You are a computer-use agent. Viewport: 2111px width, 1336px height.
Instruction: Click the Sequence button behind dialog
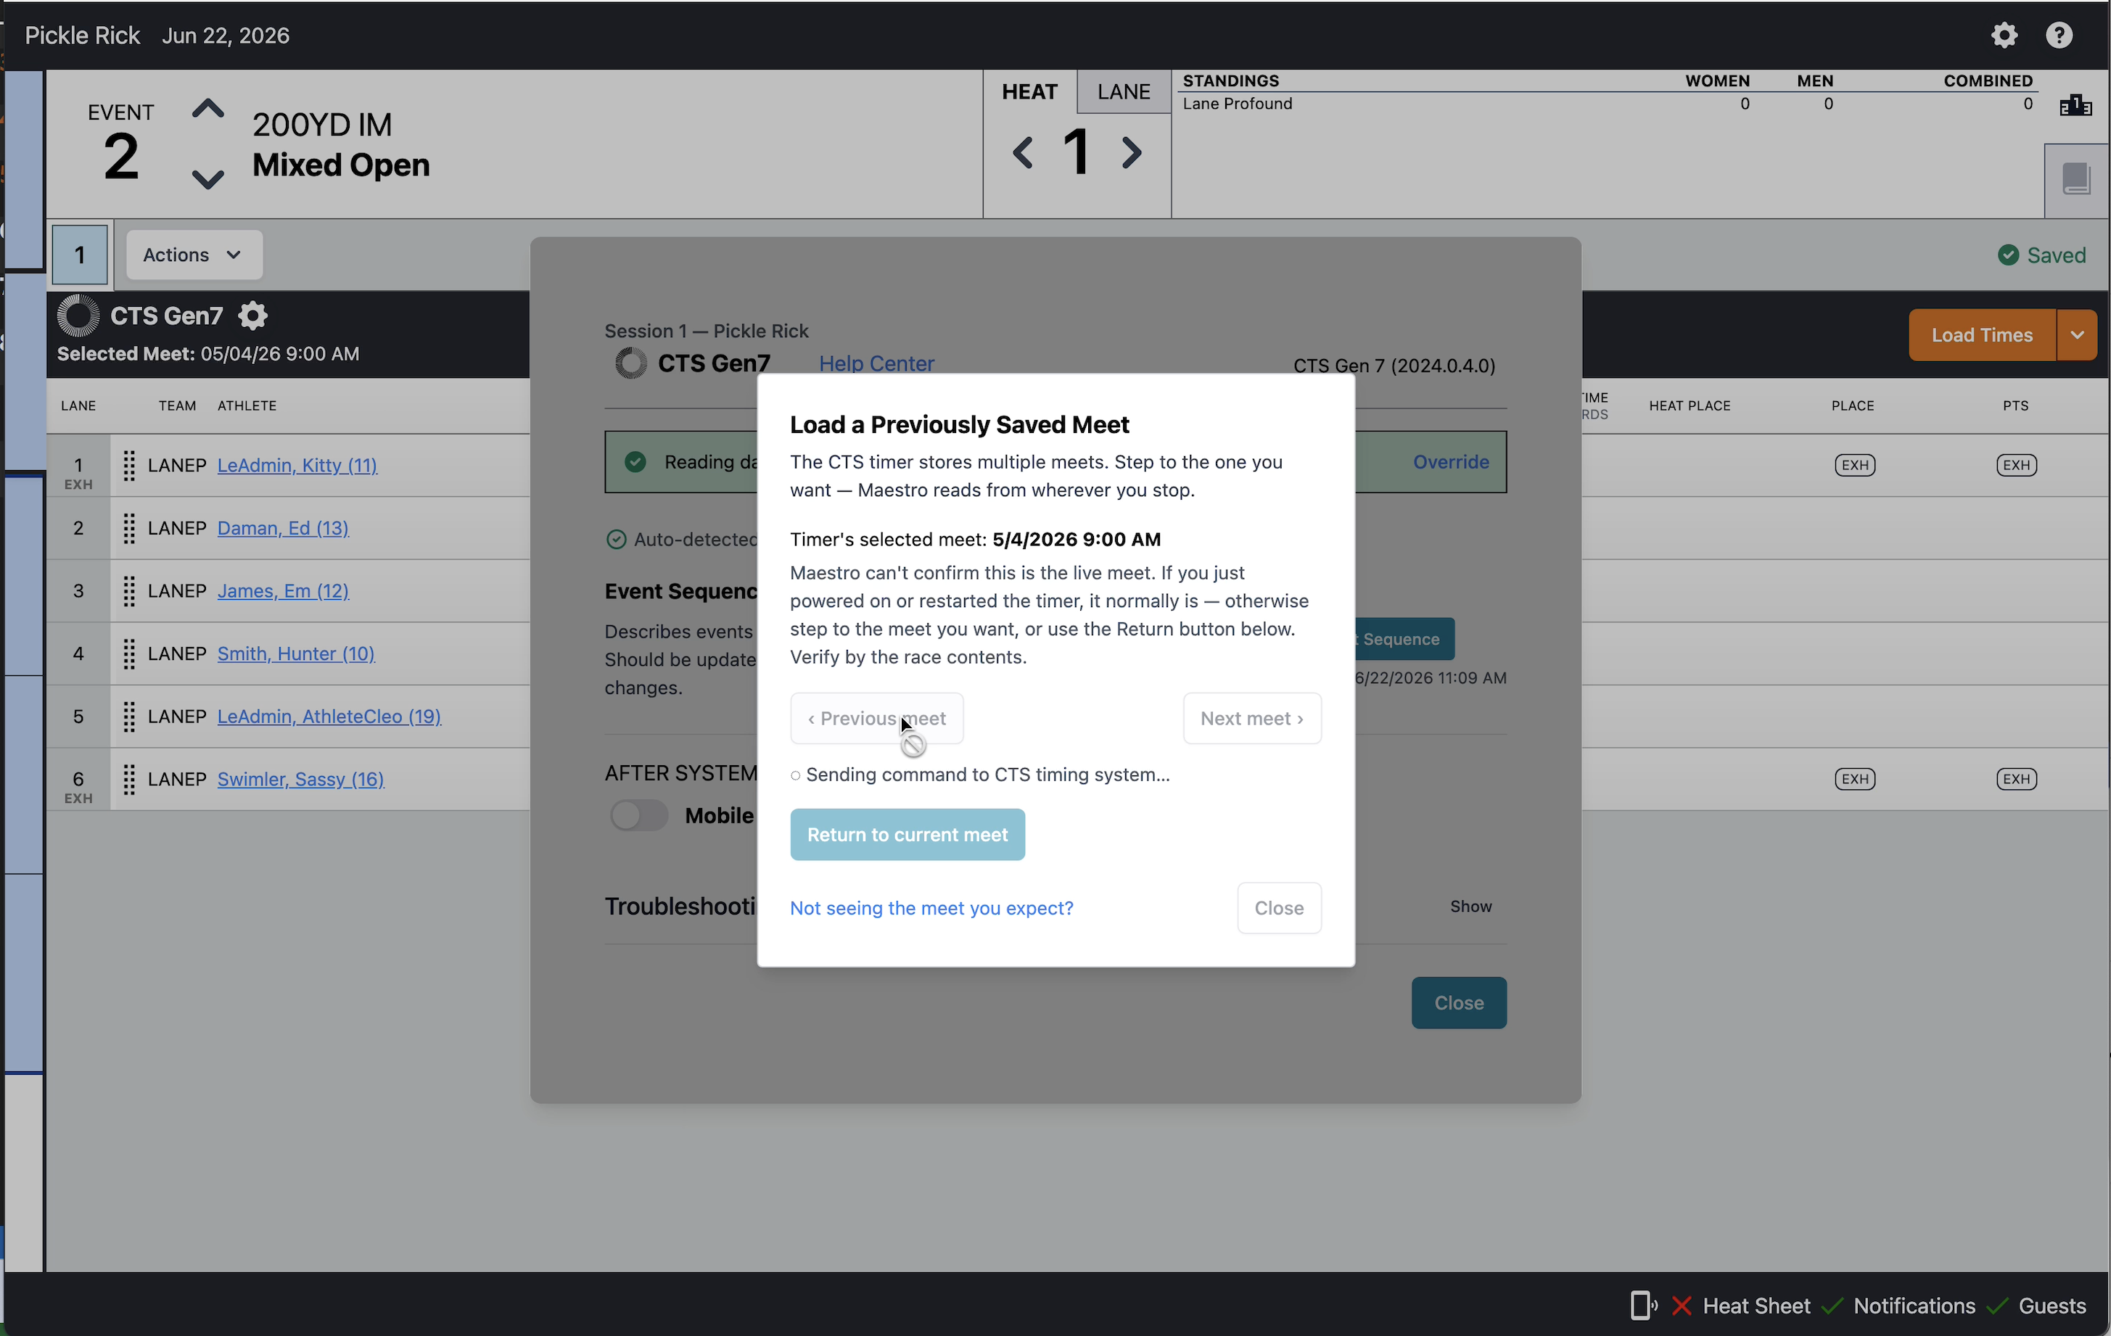coord(1404,639)
